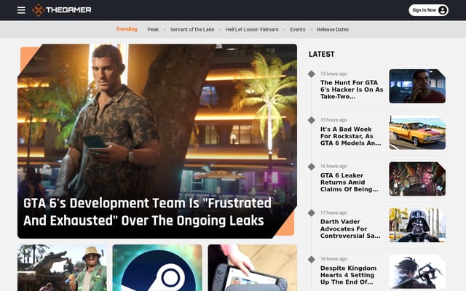Open the hamburger menu
Viewport: 466px width, 291px height.
coord(21,10)
